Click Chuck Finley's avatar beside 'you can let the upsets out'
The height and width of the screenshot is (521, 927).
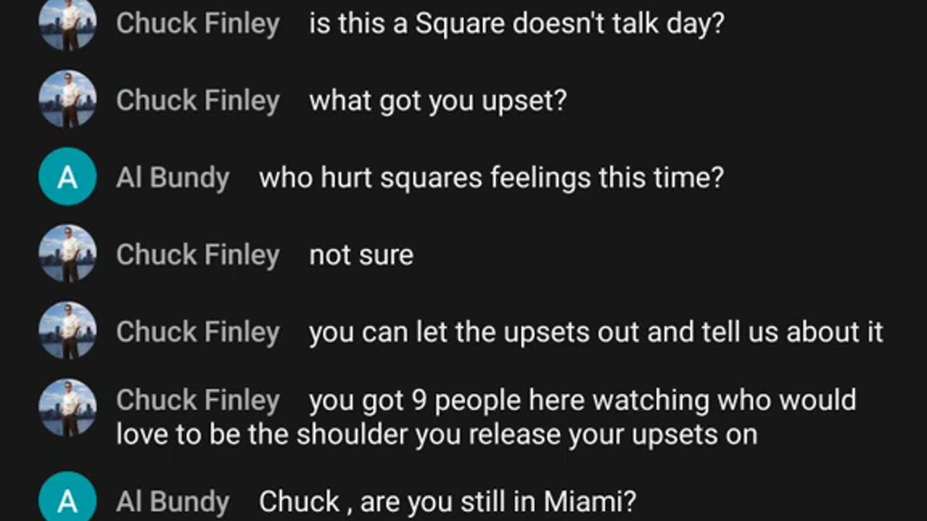67,331
